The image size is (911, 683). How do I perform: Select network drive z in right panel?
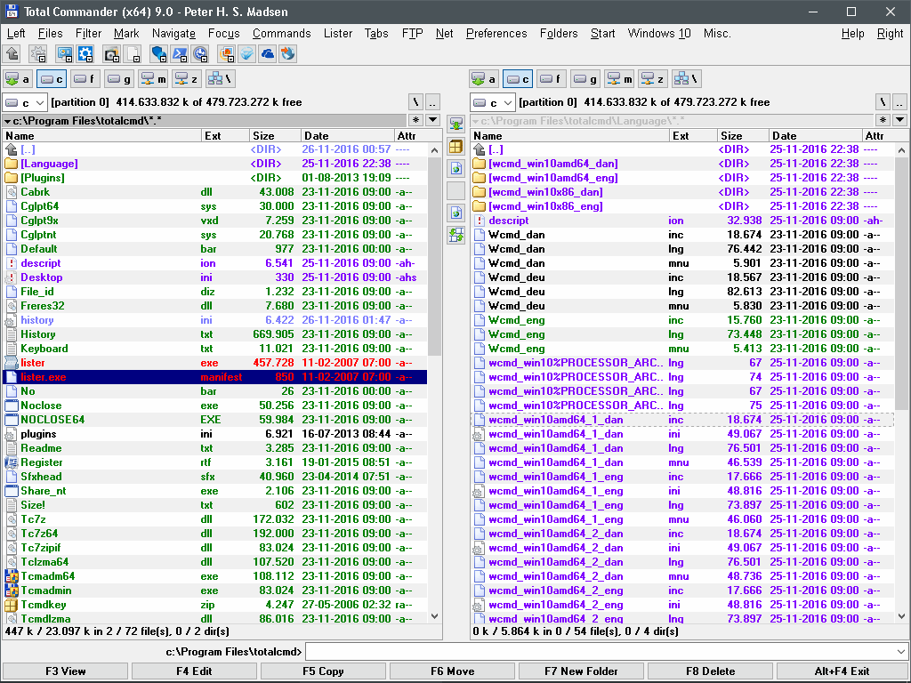654,79
